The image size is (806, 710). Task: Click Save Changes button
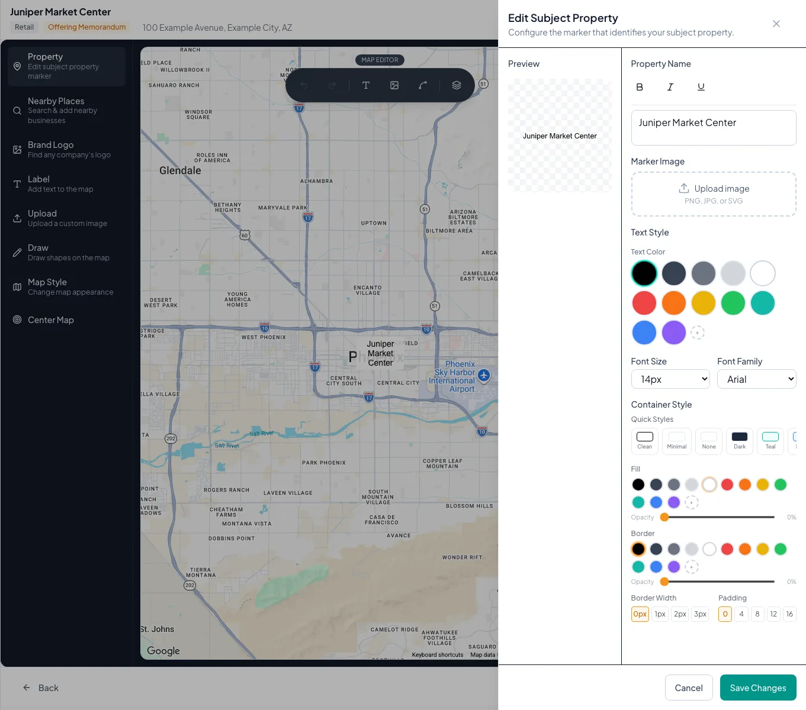758,688
